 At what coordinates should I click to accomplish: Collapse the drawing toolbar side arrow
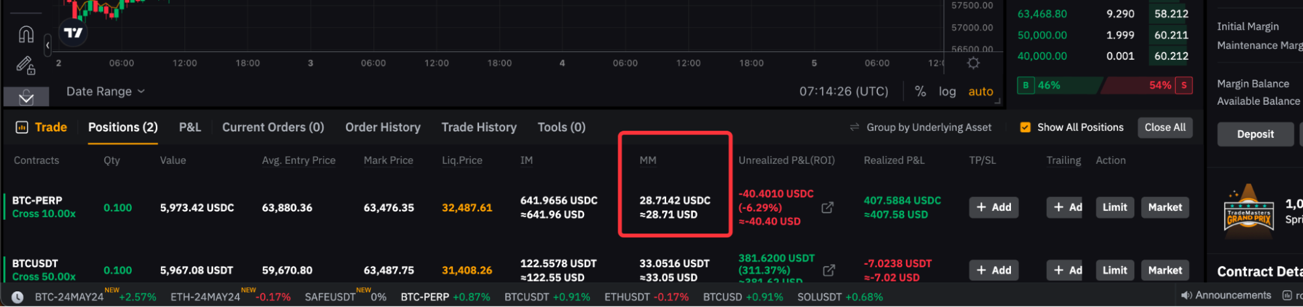pos(48,46)
